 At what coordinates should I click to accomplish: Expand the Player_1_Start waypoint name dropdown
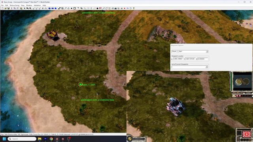pos(207,52)
